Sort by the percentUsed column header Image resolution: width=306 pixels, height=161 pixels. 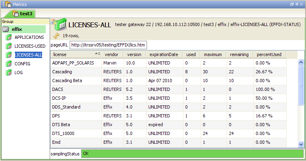click(x=269, y=54)
